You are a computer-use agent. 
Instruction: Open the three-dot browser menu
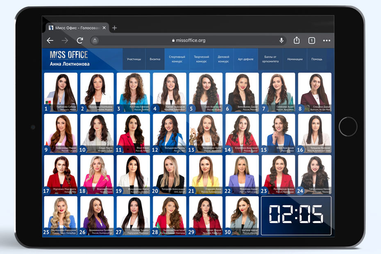pos(327,41)
